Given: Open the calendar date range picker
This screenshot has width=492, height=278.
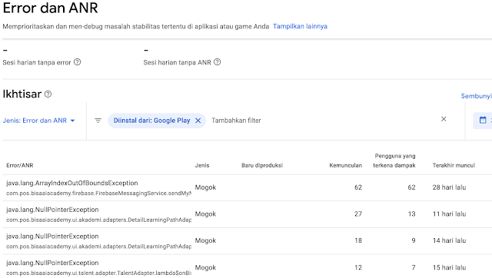Looking at the screenshot, I should pos(483,120).
